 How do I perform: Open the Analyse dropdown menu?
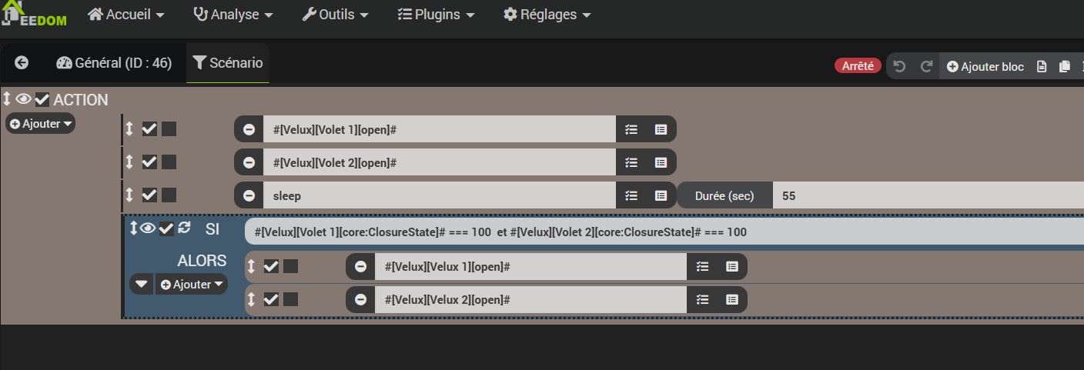point(233,15)
